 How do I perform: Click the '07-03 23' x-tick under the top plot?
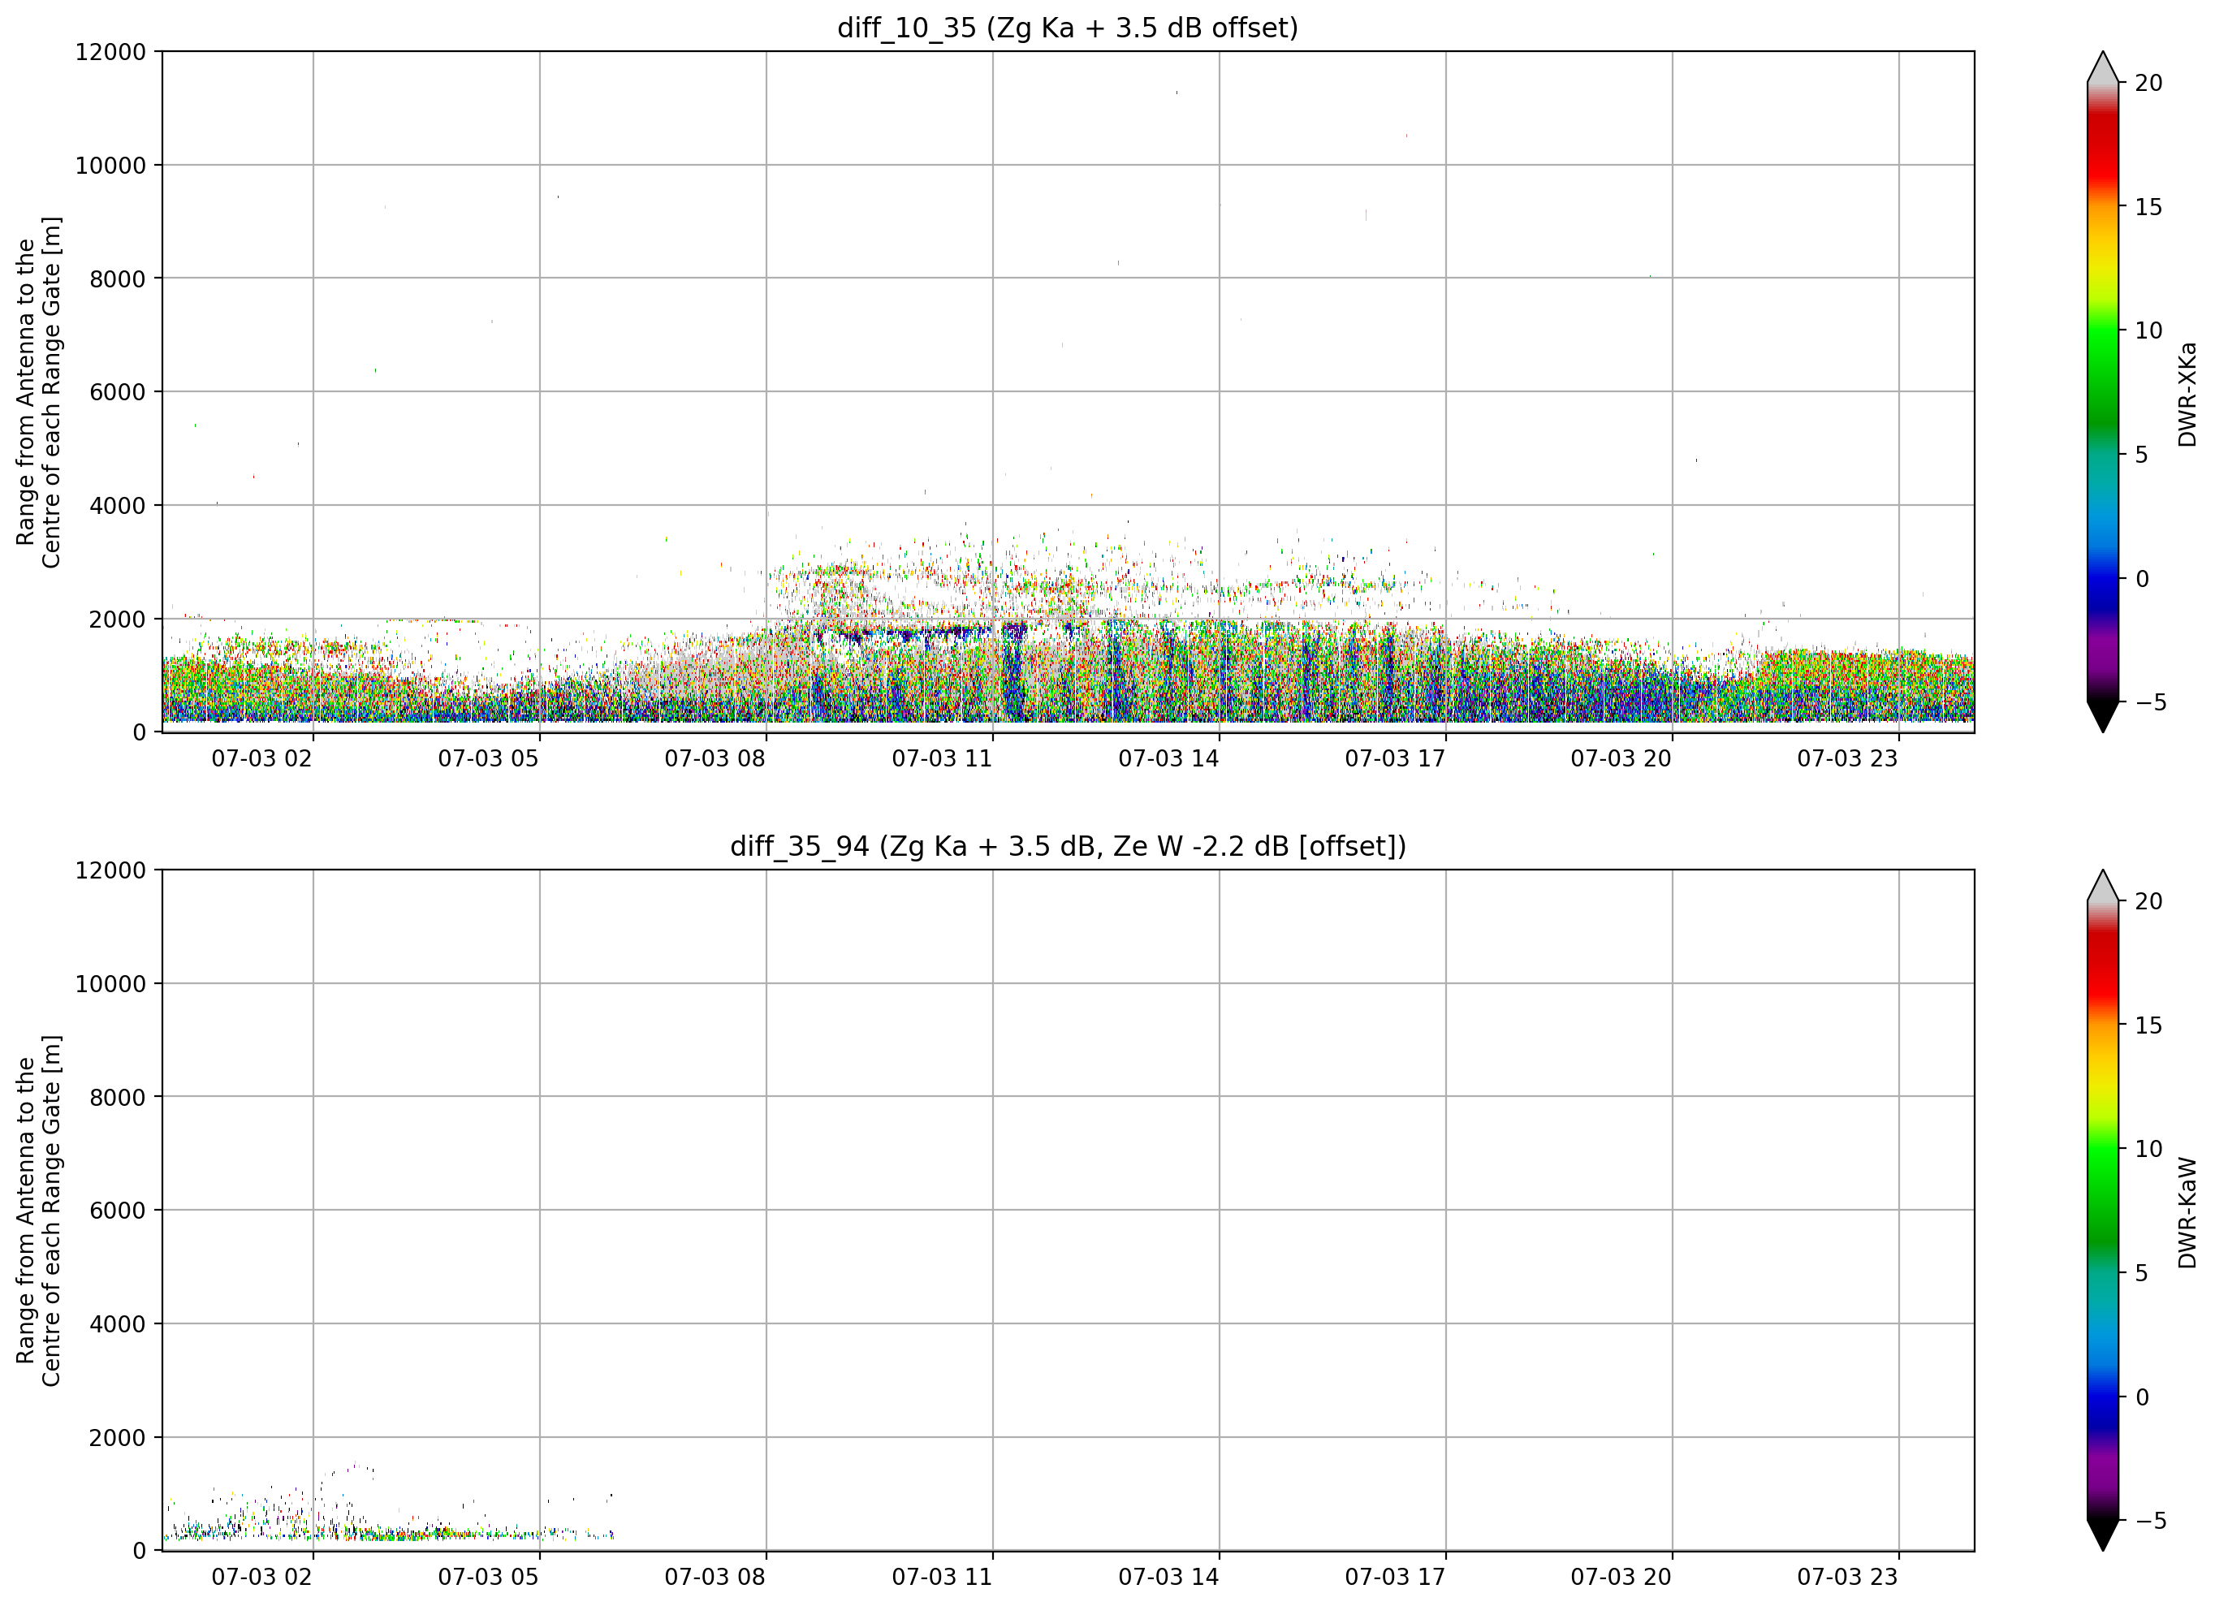tap(1848, 759)
